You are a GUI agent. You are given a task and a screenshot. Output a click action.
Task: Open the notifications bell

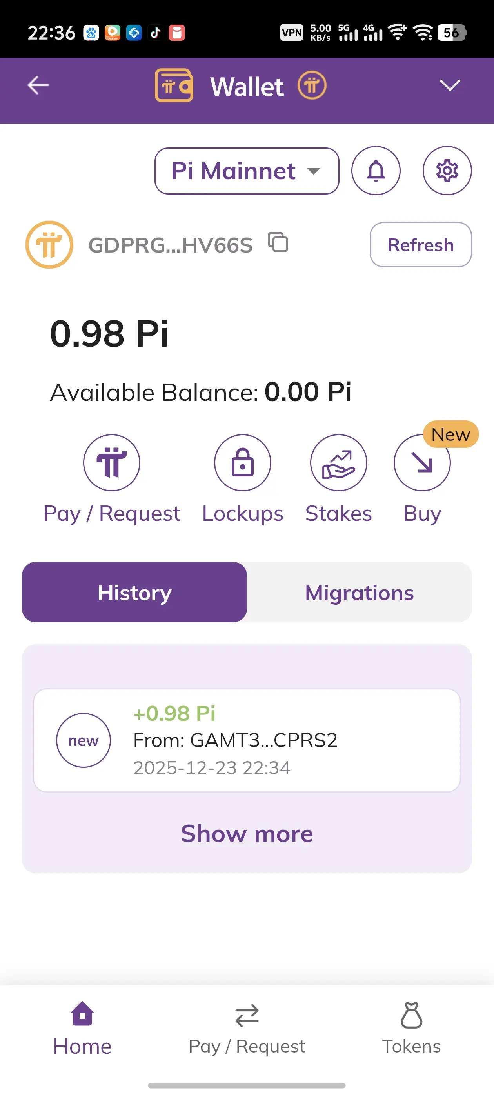pos(376,171)
